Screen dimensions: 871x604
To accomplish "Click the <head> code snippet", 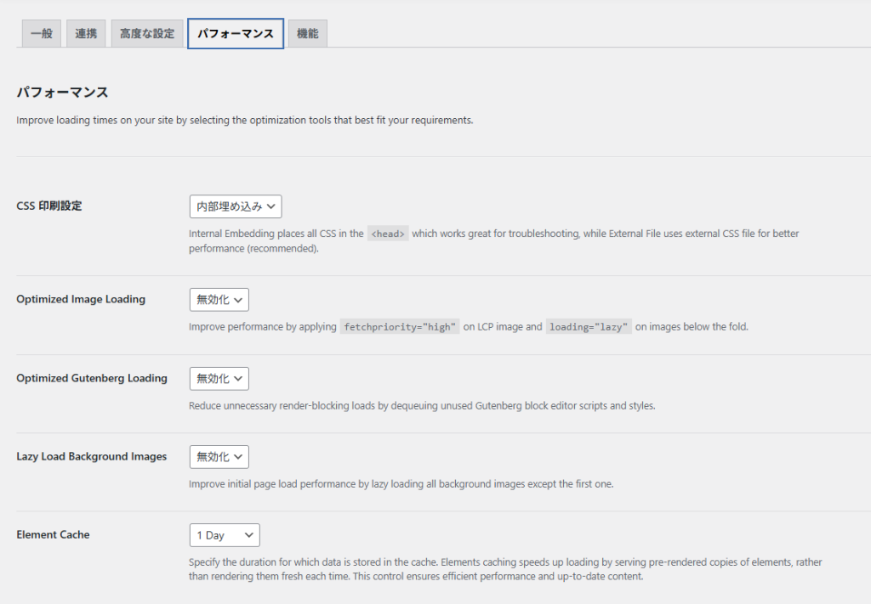I will click(388, 234).
